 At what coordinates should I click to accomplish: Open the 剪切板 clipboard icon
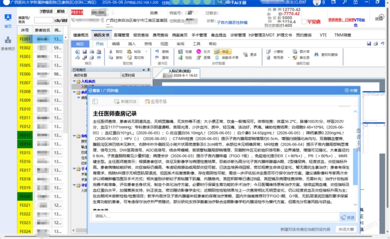click(129, 57)
